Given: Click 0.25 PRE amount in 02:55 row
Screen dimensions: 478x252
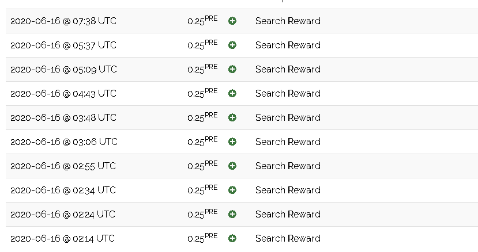Looking at the screenshot, I should tap(202, 165).
